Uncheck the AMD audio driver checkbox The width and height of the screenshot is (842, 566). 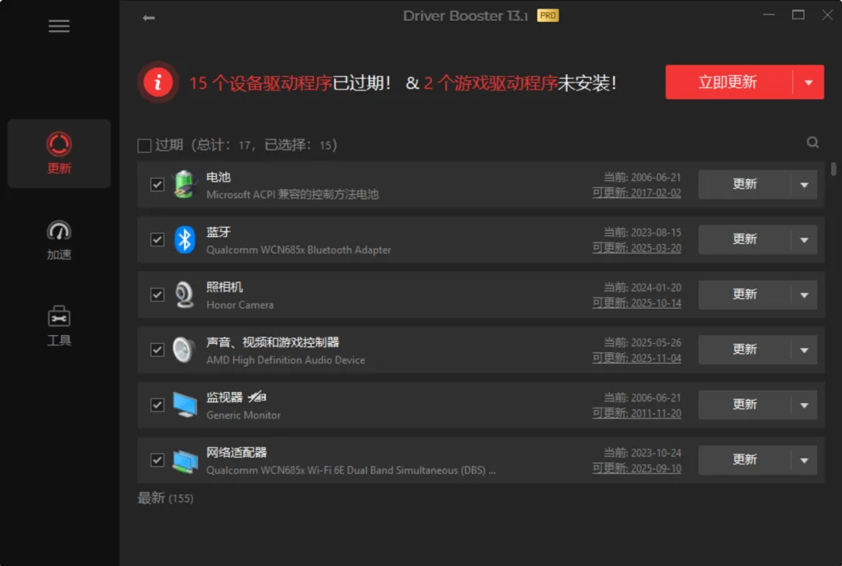coord(157,350)
